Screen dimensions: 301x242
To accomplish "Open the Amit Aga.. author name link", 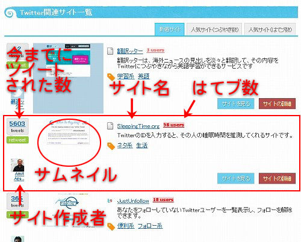I will pos(19,176).
